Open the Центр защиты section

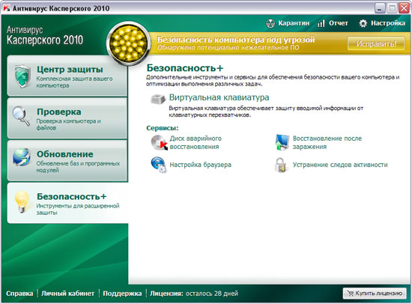point(67,76)
